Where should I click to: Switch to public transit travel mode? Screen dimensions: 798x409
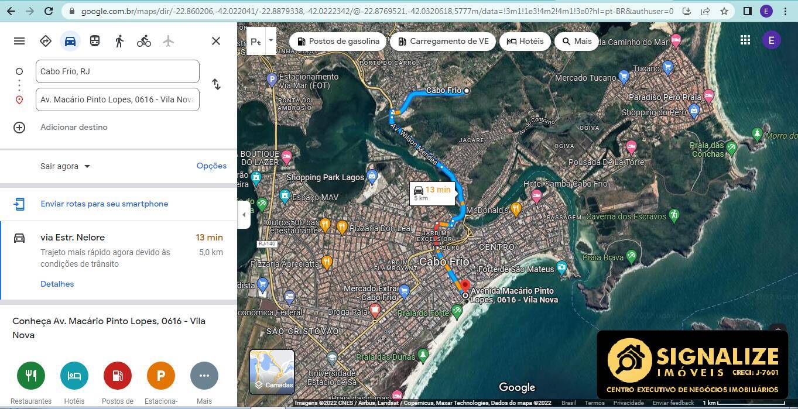tap(95, 41)
